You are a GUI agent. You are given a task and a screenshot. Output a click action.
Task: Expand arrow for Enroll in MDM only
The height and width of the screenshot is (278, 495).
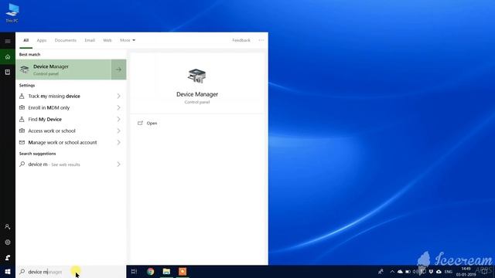click(x=118, y=108)
